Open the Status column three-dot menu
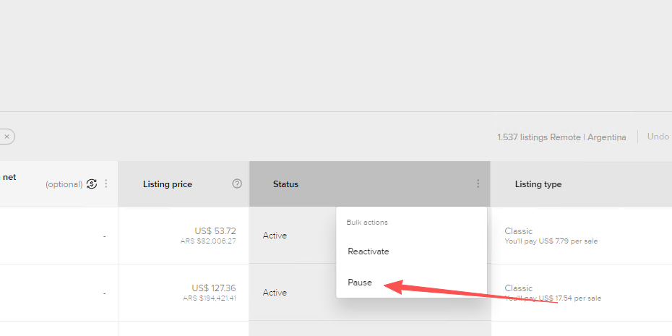 (x=478, y=184)
